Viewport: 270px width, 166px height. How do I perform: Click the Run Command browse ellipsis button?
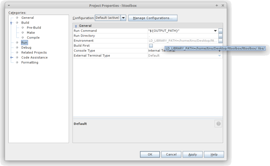(x=220, y=31)
